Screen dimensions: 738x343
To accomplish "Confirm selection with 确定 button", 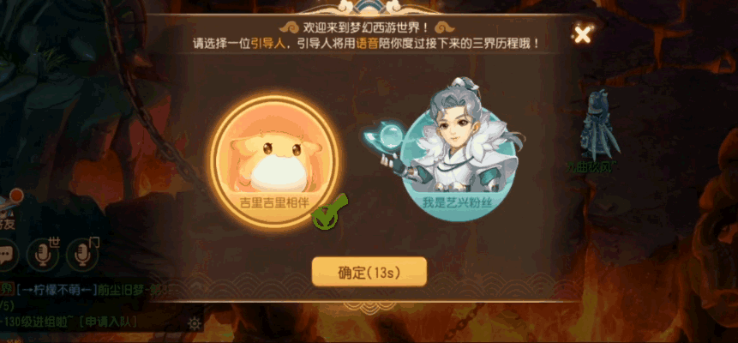I will tap(369, 272).
